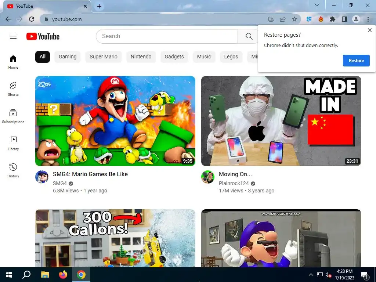Viewport: 376px width, 282px height.
Task: Click the YouTube Search input field
Action: coord(167,36)
